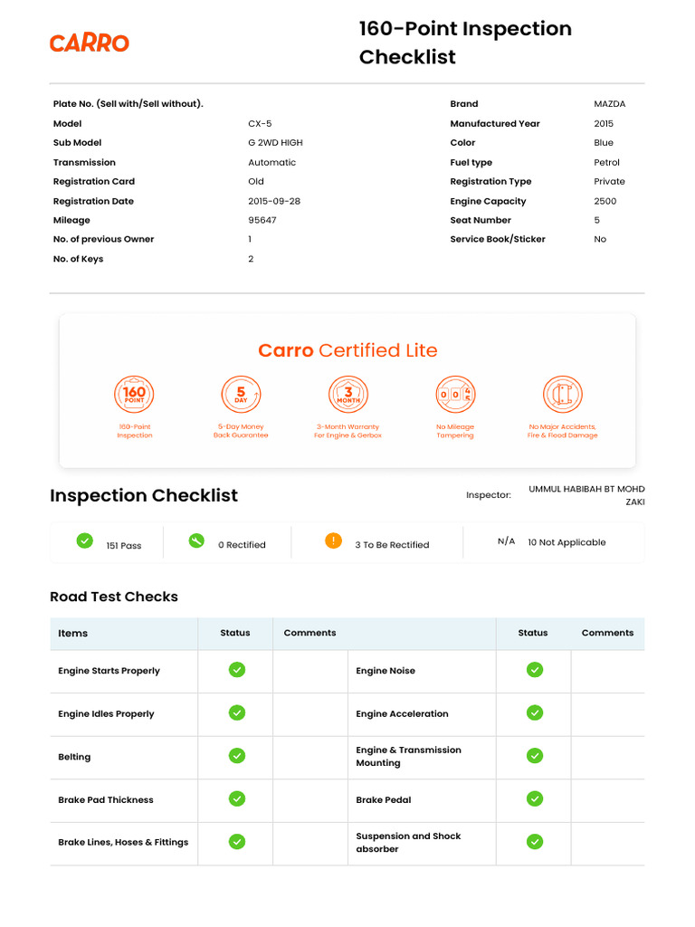The image size is (695, 927).
Task: Click the '10 Not Applicable' summary text
Action: click(x=566, y=542)
